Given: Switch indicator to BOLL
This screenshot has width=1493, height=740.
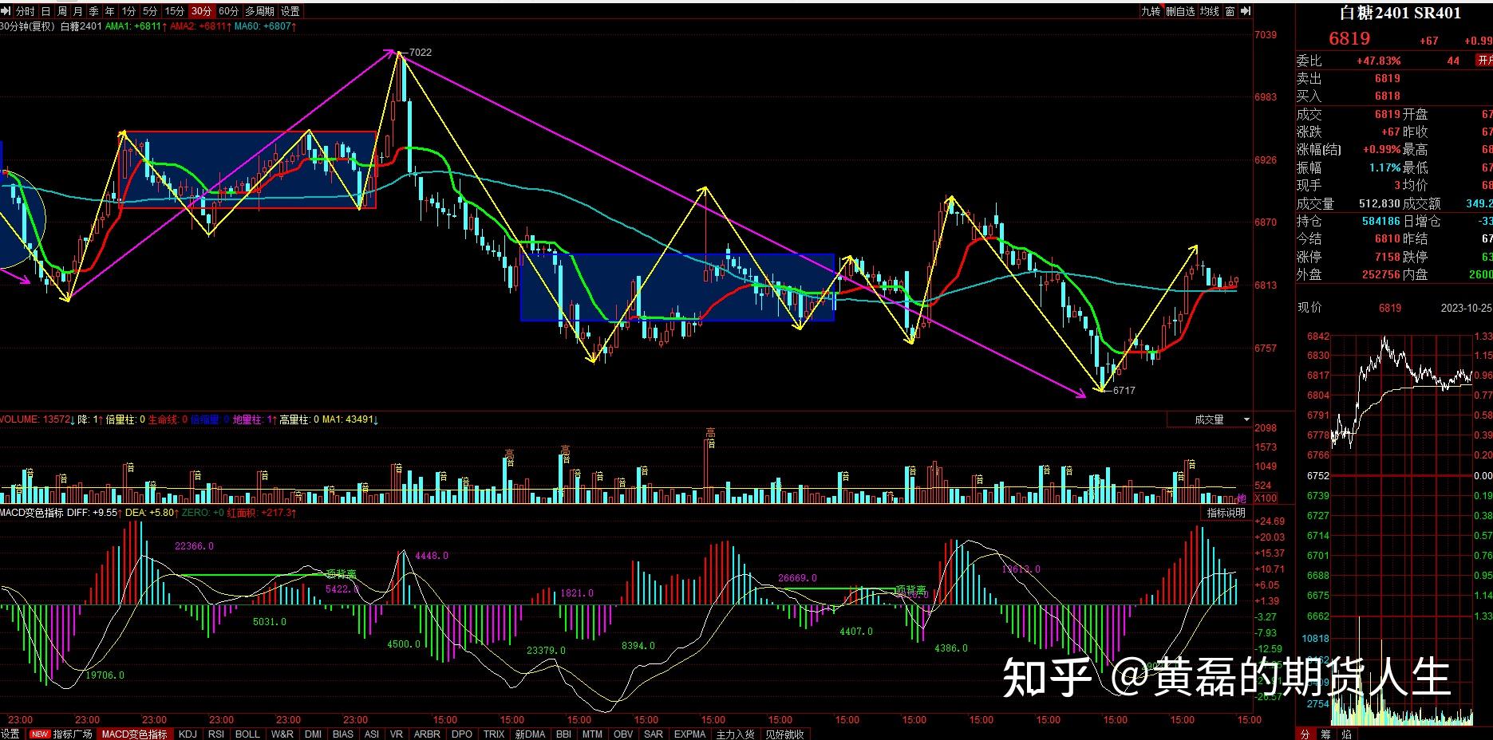Looking at the screenshot, I should pyautogui.click(x=247, y=734).
